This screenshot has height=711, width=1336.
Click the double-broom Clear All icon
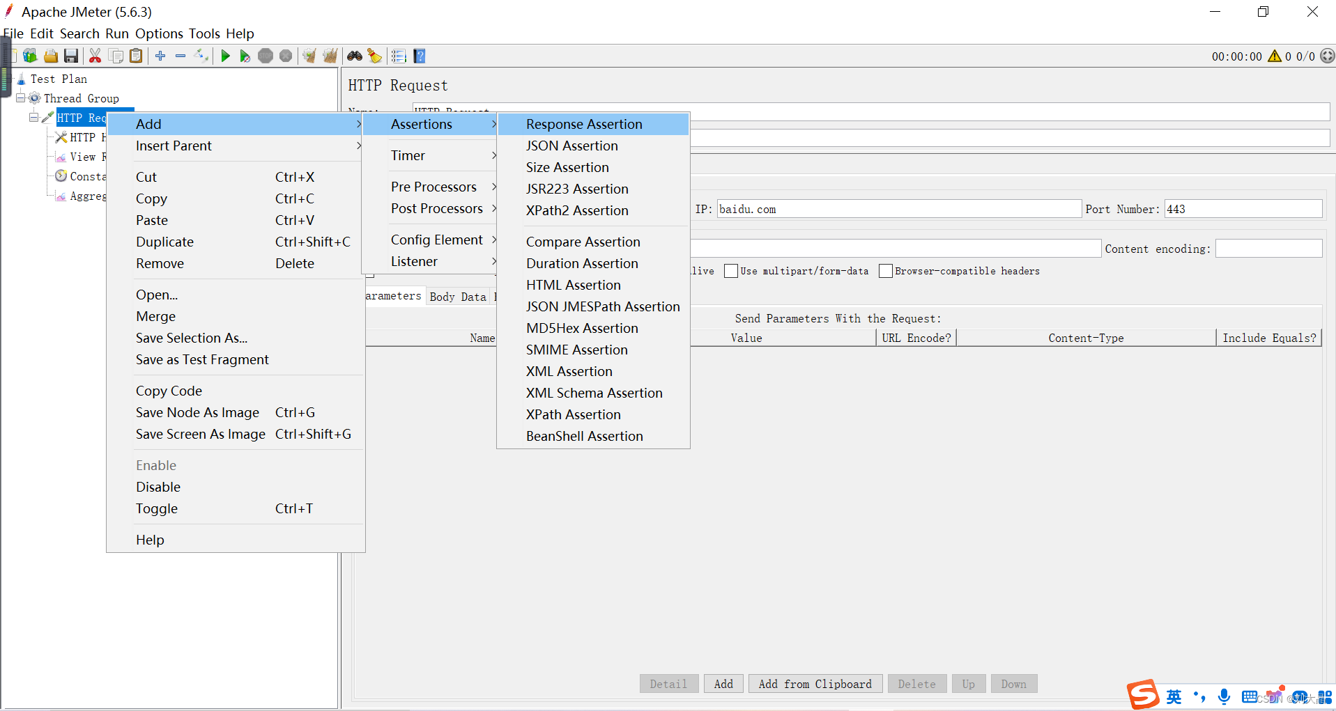pos(330,56)
